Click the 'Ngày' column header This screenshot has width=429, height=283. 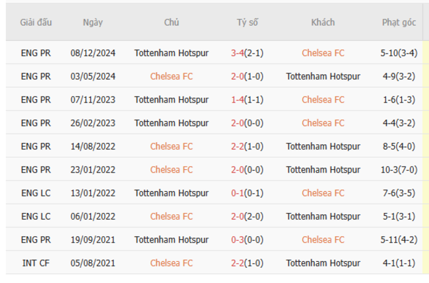coord(93,22)
